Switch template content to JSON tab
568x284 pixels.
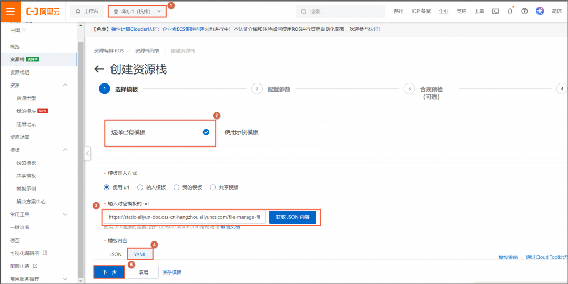coord(116,254)
